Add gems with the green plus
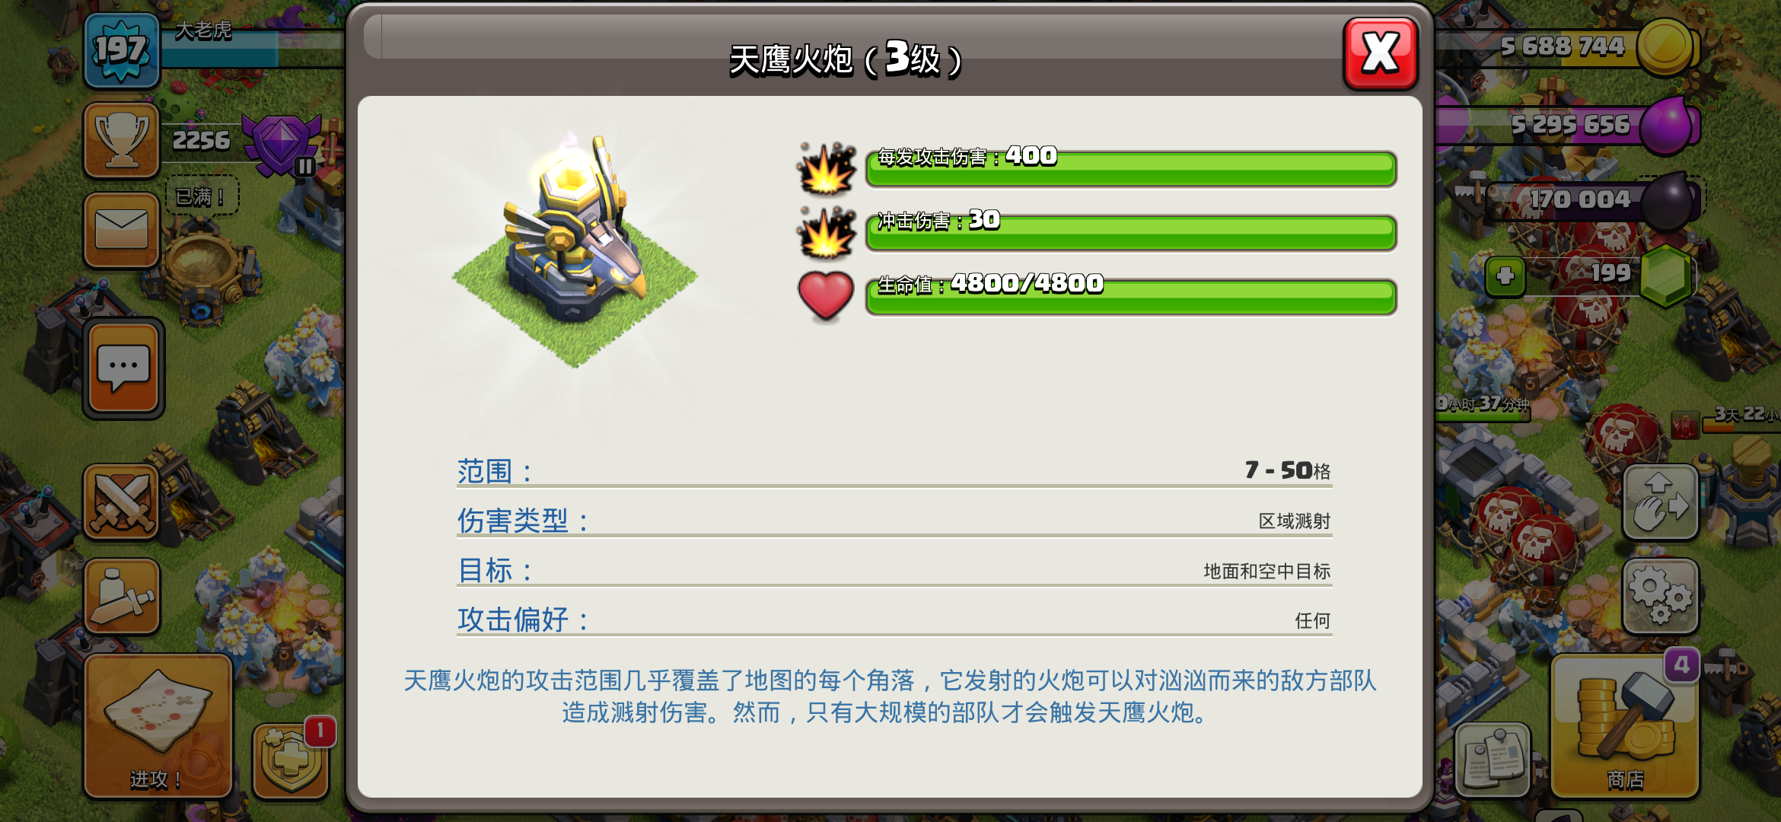The image size is (1781, 822). pyautogui.click(x=1505, y=276)
